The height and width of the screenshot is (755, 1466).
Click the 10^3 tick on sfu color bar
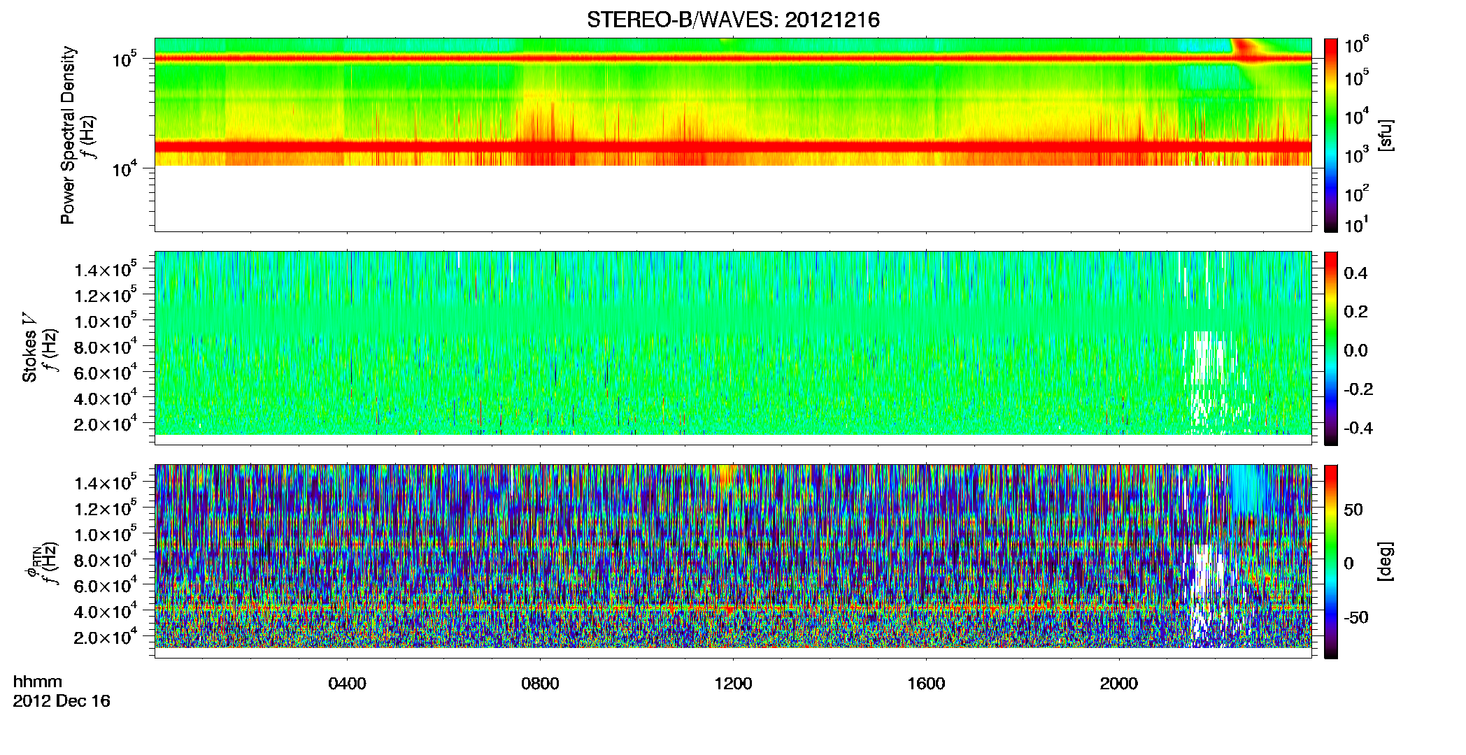[x=1357, y=154]
